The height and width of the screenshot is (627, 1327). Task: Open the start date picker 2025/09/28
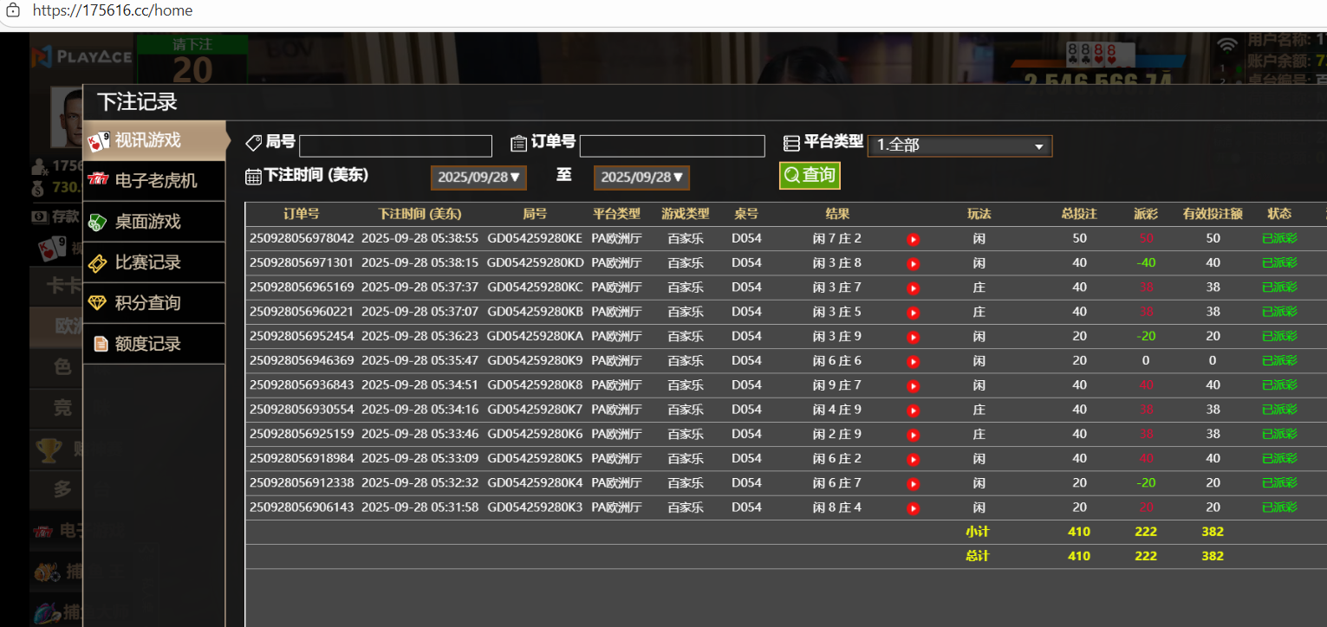coord(478,178)
